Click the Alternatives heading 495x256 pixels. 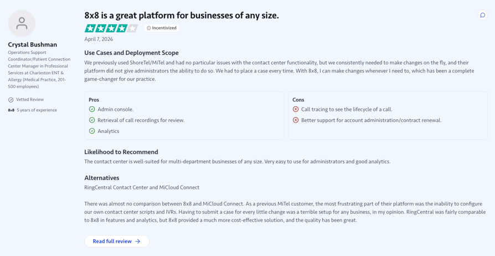pyautogui.click(x=102, y=178)
